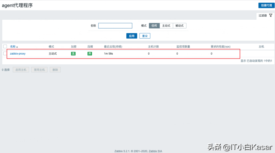
Task: Click the 删除 button
Action: (55, 70)
